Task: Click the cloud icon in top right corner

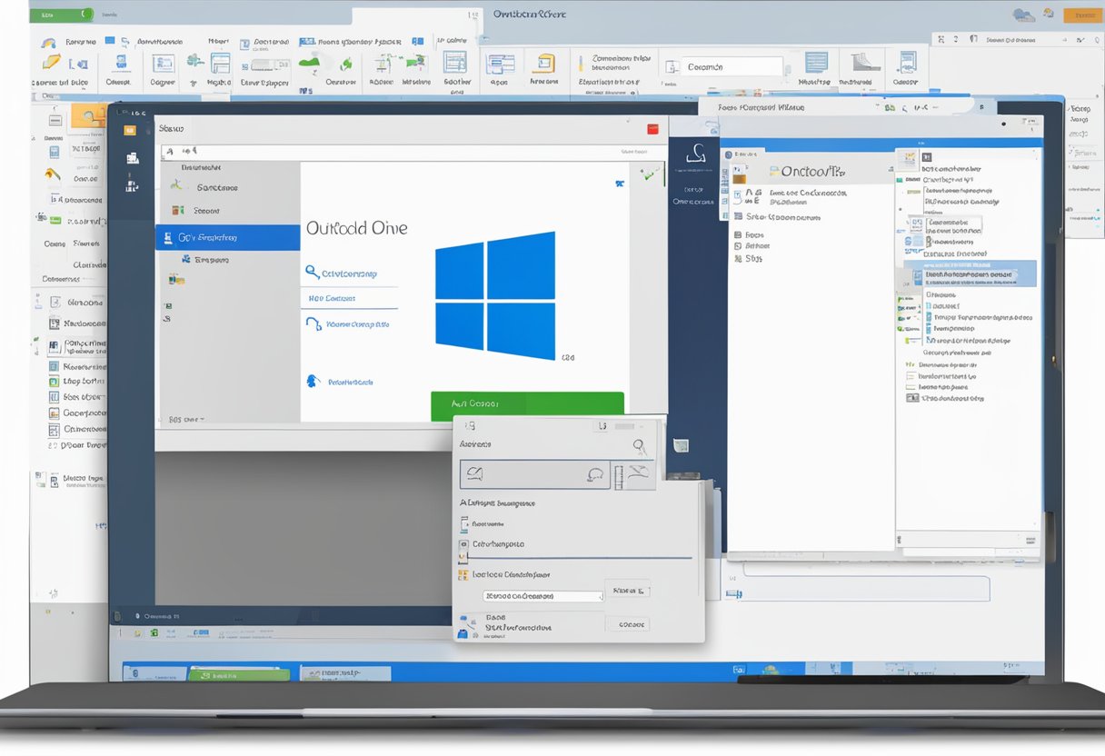Action: [x=1023, y=15]
